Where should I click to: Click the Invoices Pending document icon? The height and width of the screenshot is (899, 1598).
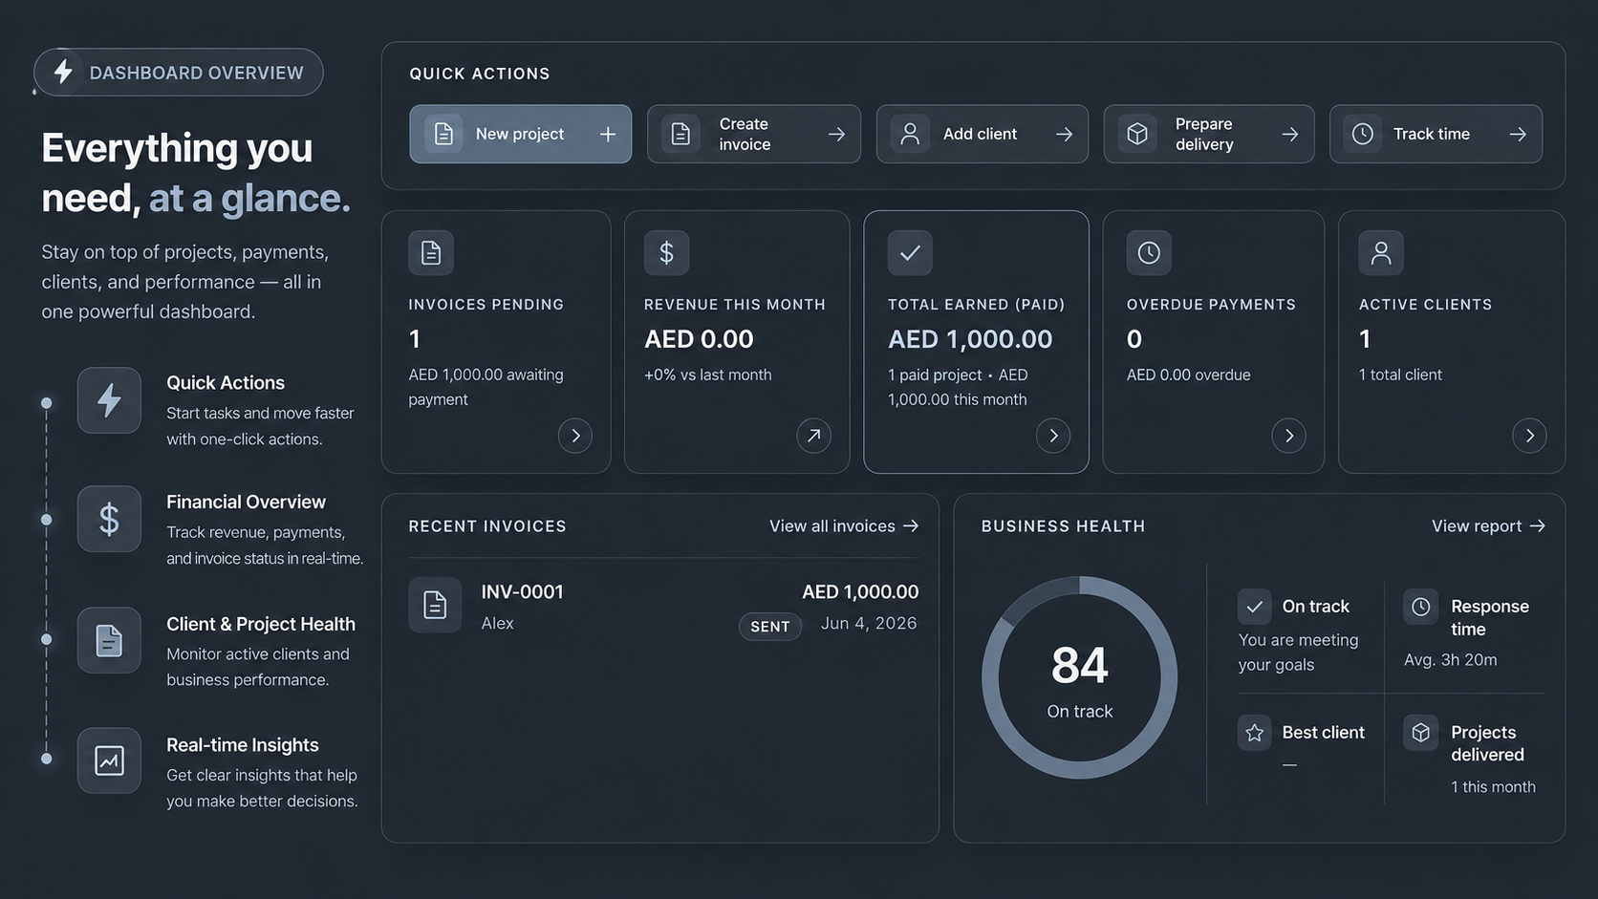coord(431,252)
